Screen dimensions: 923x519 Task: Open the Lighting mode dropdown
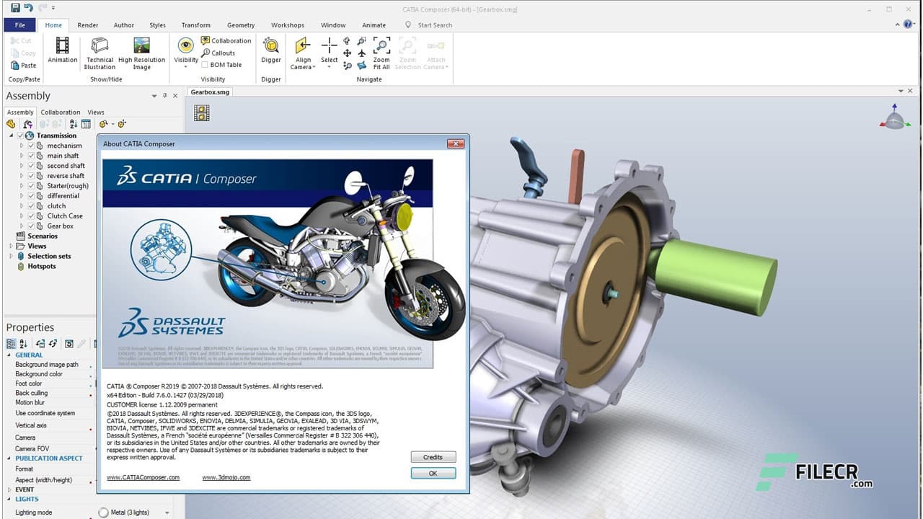[167, 512]
